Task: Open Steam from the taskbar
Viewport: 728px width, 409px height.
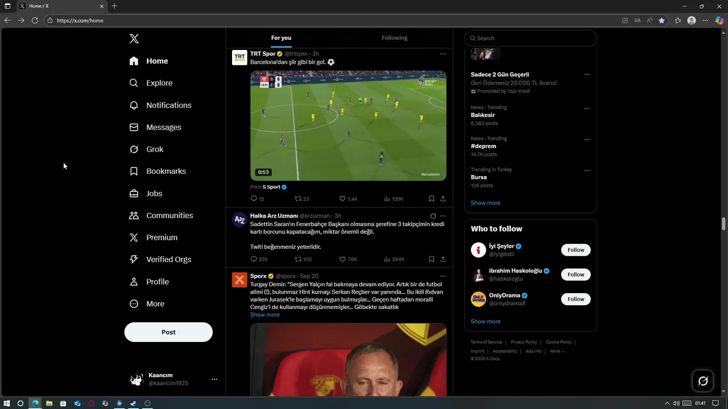Action: (x=133, y=403)
